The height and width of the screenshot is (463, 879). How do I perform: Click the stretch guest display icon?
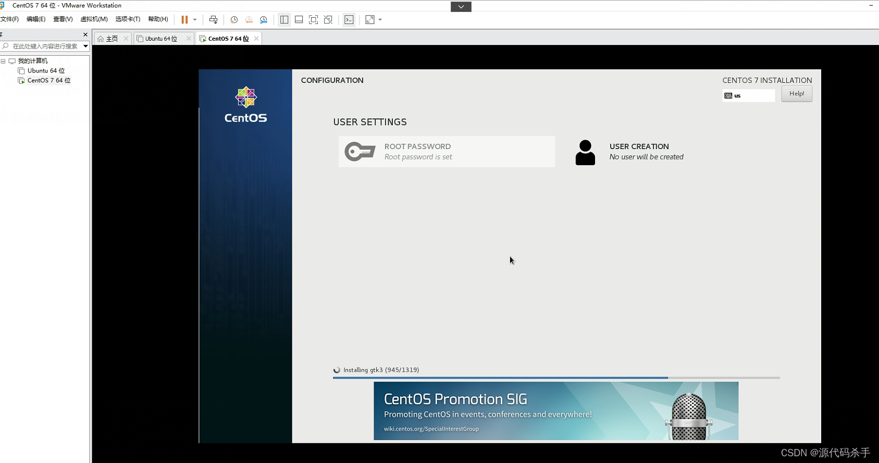coord(370,20)
